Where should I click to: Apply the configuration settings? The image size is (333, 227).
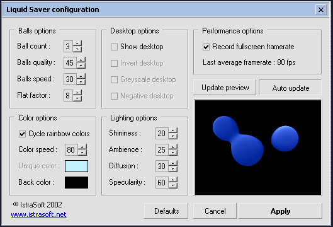[x=280, y=211]
